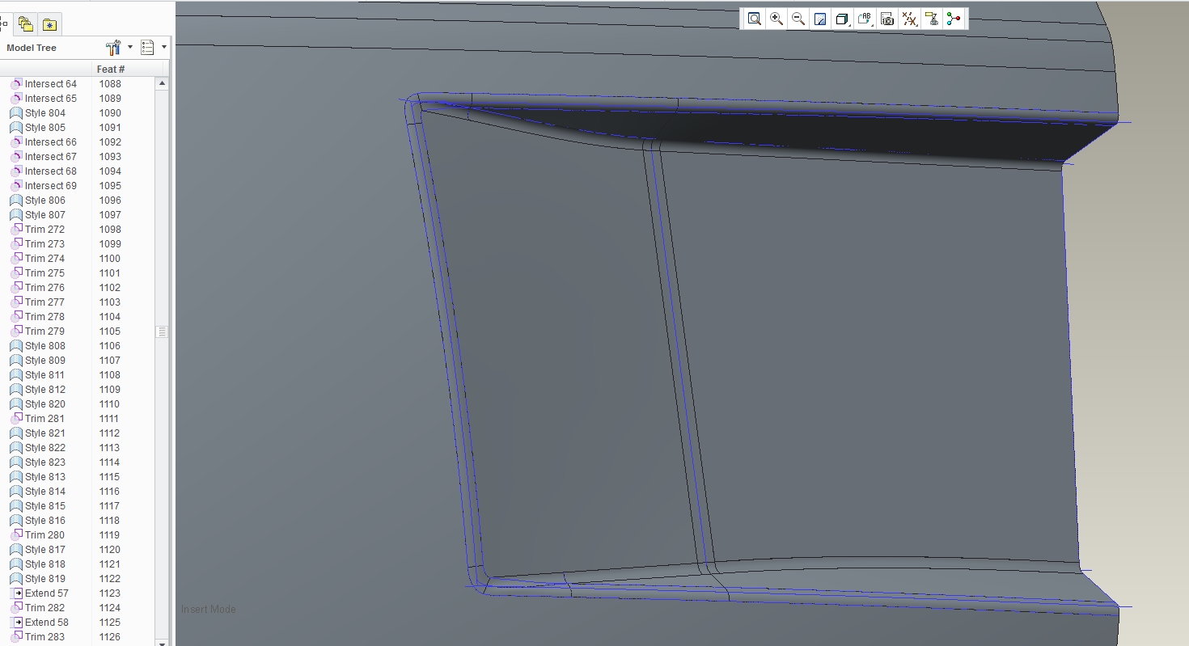Select Intersect 68 feature
The height and width of the screenshot is (646, 1189).
pos(50,171)
